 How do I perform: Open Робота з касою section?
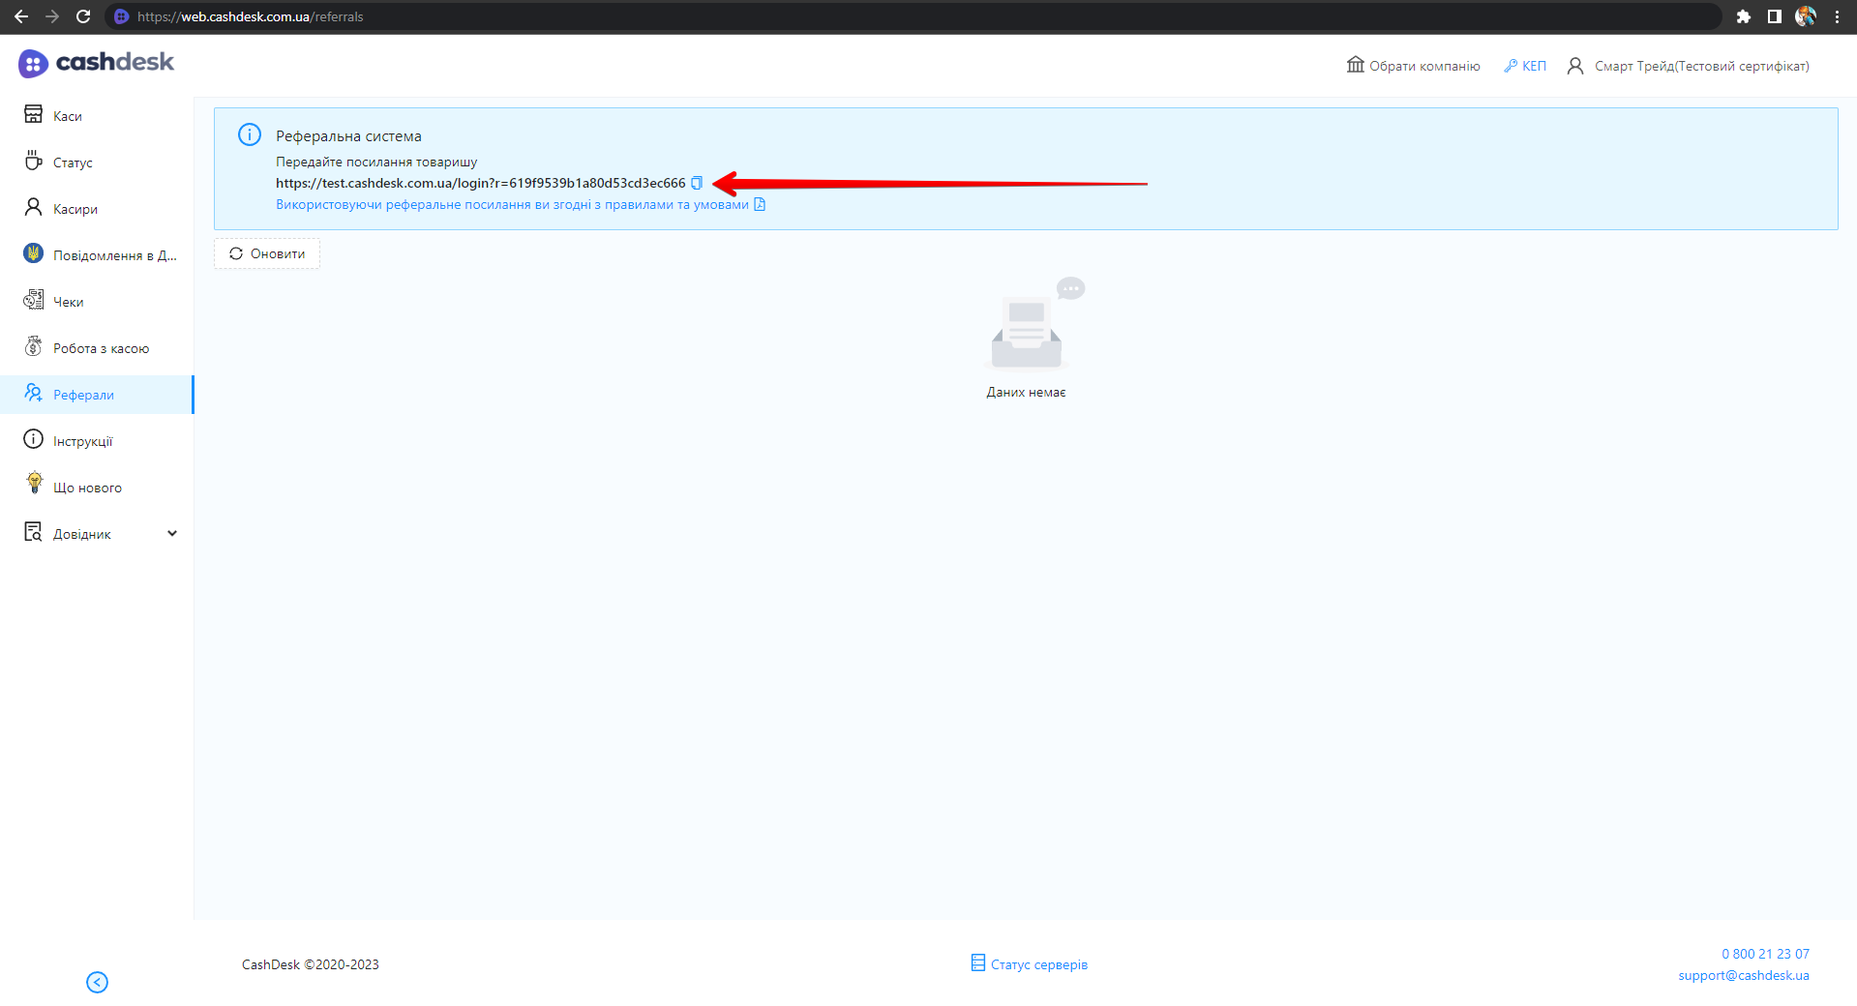pyautogui.click(x=101, y=348)
